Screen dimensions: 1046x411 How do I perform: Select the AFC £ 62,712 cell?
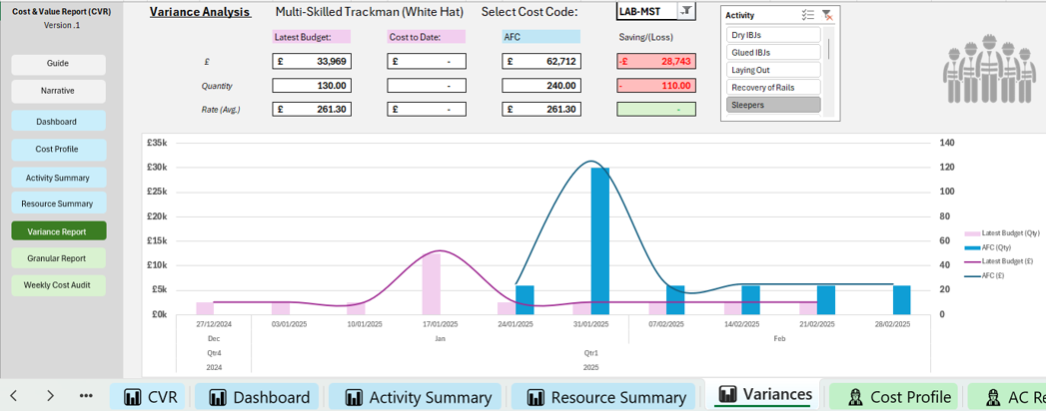pos(541,61)
